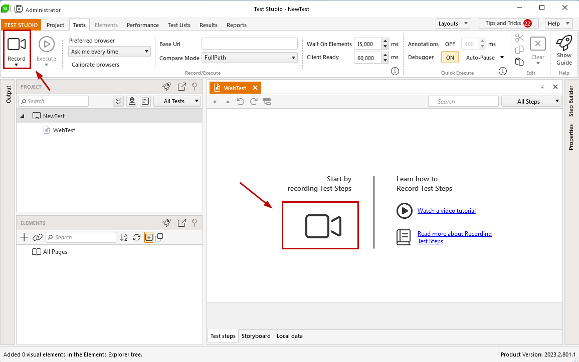Open the Project ribbon tab

click(55, 25)
